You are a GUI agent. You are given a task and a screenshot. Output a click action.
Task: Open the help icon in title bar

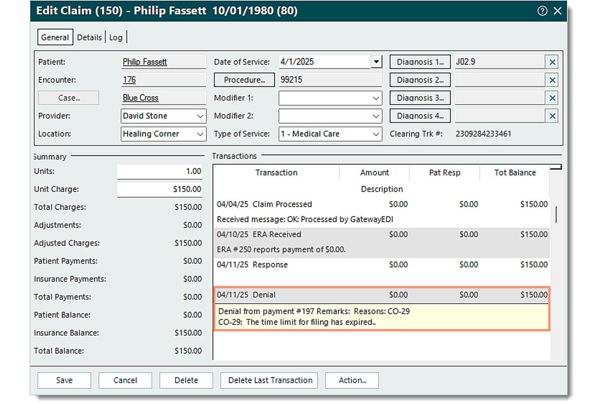pyautogui.click(x=542, y=11)
